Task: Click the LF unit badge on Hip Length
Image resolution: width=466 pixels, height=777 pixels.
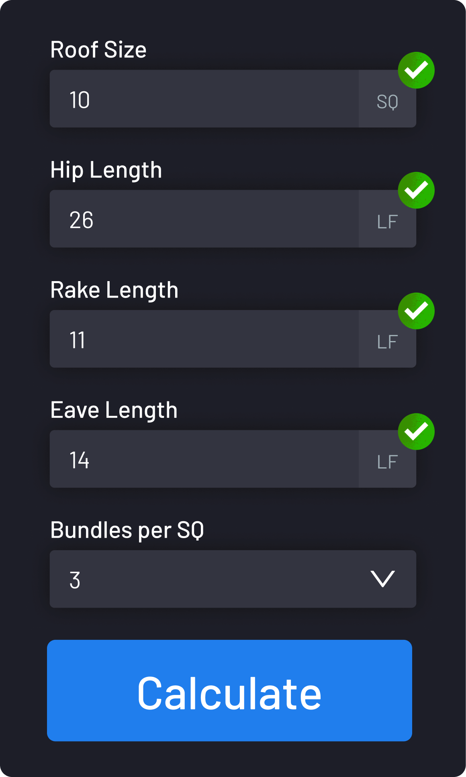Action: point(387,222)
